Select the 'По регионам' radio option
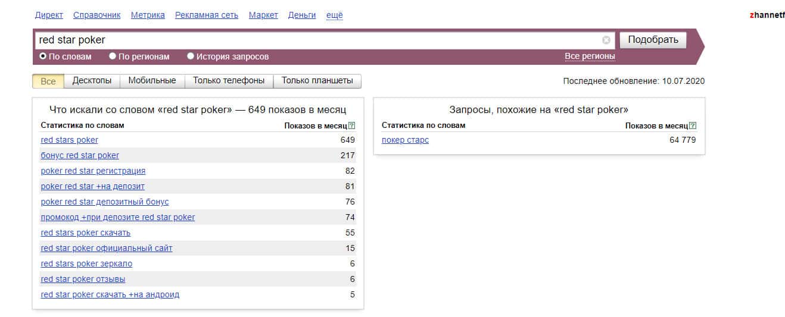 pyautogui.click(x=113, y=57)
